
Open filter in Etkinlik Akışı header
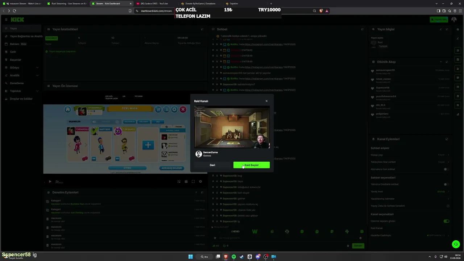pyautogui.click(x=441, y=62)
